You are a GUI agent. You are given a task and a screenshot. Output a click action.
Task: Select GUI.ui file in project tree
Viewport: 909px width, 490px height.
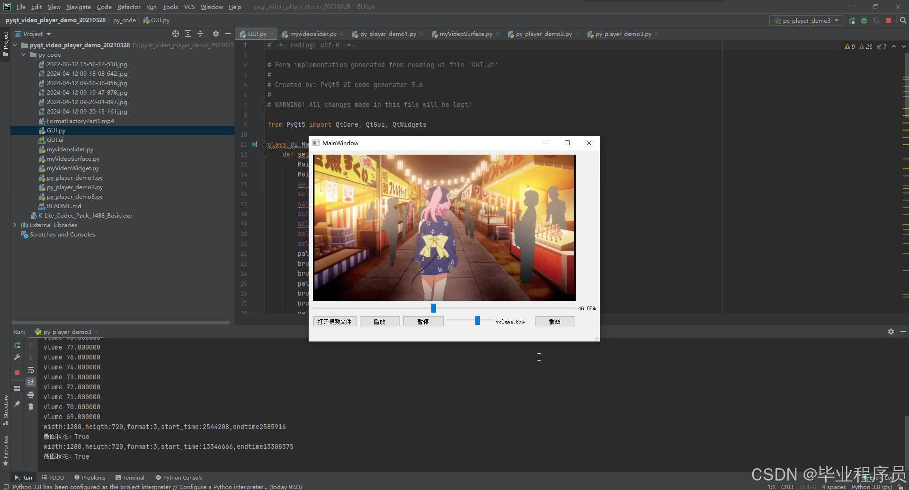[x=55, y=140]
